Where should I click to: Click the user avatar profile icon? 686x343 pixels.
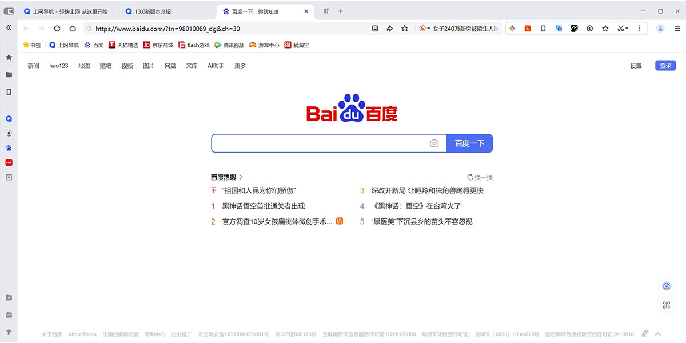pos(660,27)
